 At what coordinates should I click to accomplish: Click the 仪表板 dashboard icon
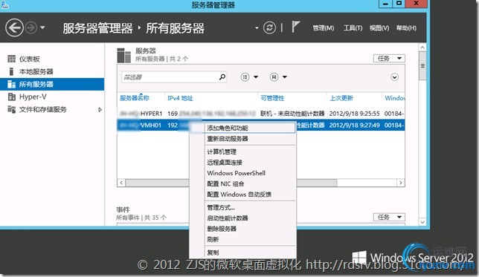pyautogui.click(x=12, y=59)
